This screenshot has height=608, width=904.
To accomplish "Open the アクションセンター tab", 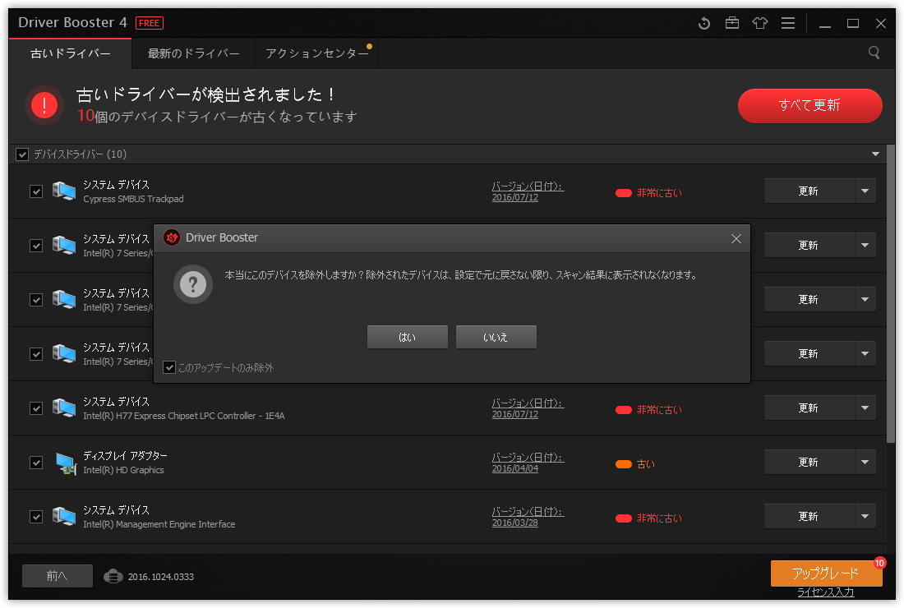I will 316,52.
